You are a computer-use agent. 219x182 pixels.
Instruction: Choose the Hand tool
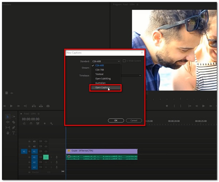click(8, 133)
